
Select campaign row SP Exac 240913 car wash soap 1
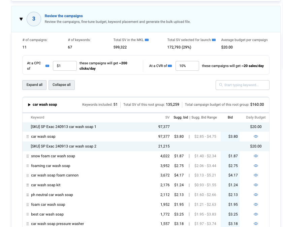pos(146,127)
